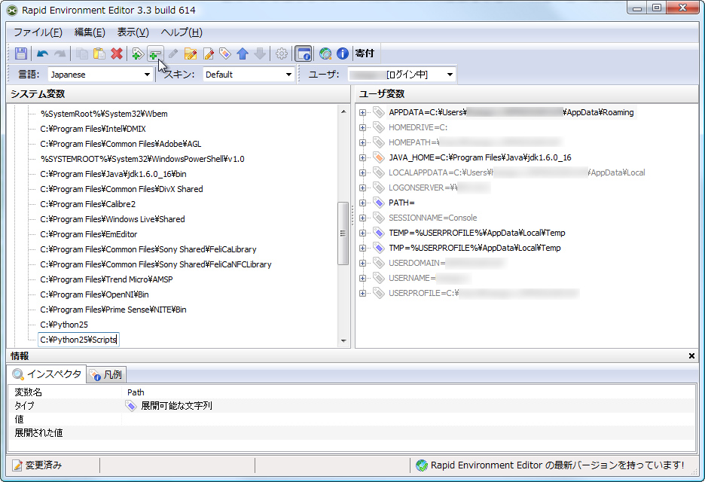The height and width of the screenshot is (482, 705).
Task: Select C:\Python25\Scripts in system variables
Action: (x=79, y=340)
